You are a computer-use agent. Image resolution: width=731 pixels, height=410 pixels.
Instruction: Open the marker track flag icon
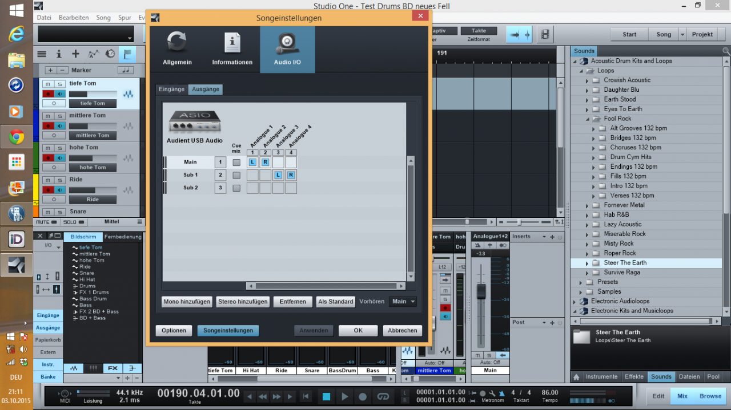pyautogui.click(x=127, y=54)
